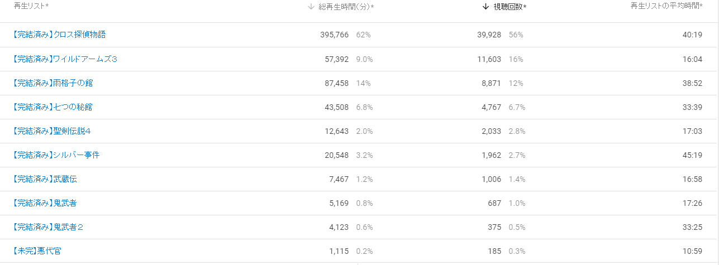
Task: Open playlist 【完結済み】鬼武者
Action: tap(44, 203)
